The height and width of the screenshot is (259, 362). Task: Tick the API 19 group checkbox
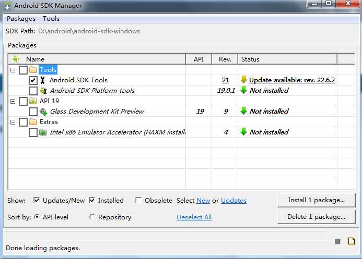pos(23,101)
